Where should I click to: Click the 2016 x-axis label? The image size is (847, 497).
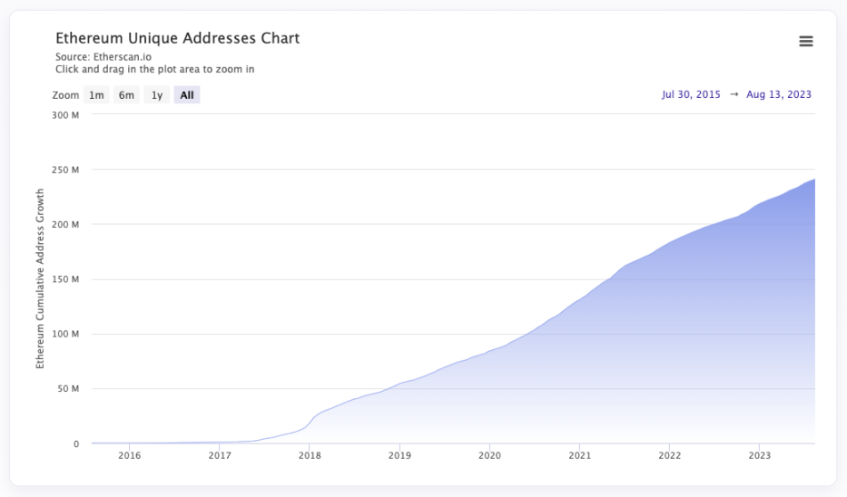pyautogui.click(x=130, y=456)
